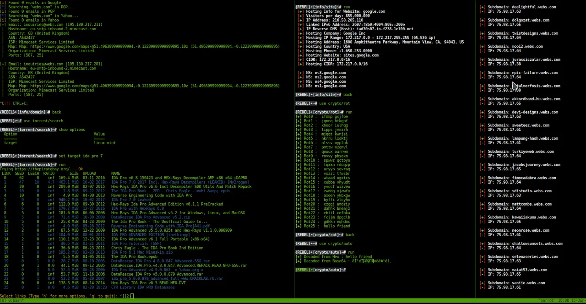Click the 'linux mint' option value
586x304 pixels.
pyautogui.click(x=104, y=143)
